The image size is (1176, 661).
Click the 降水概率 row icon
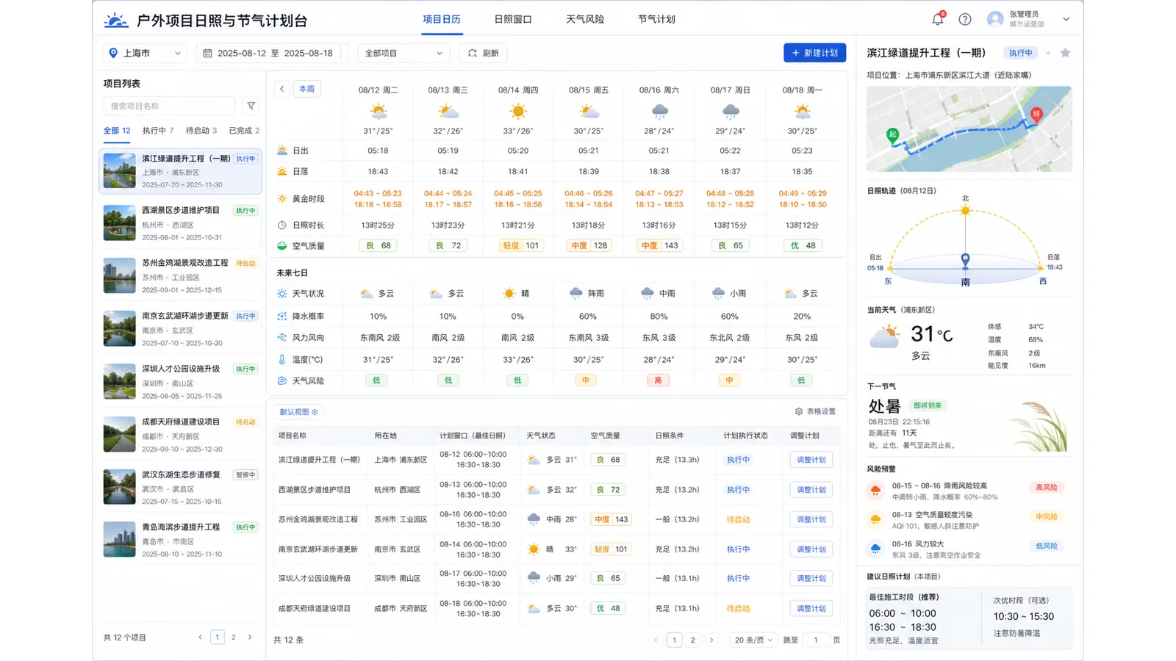[282, 316]
